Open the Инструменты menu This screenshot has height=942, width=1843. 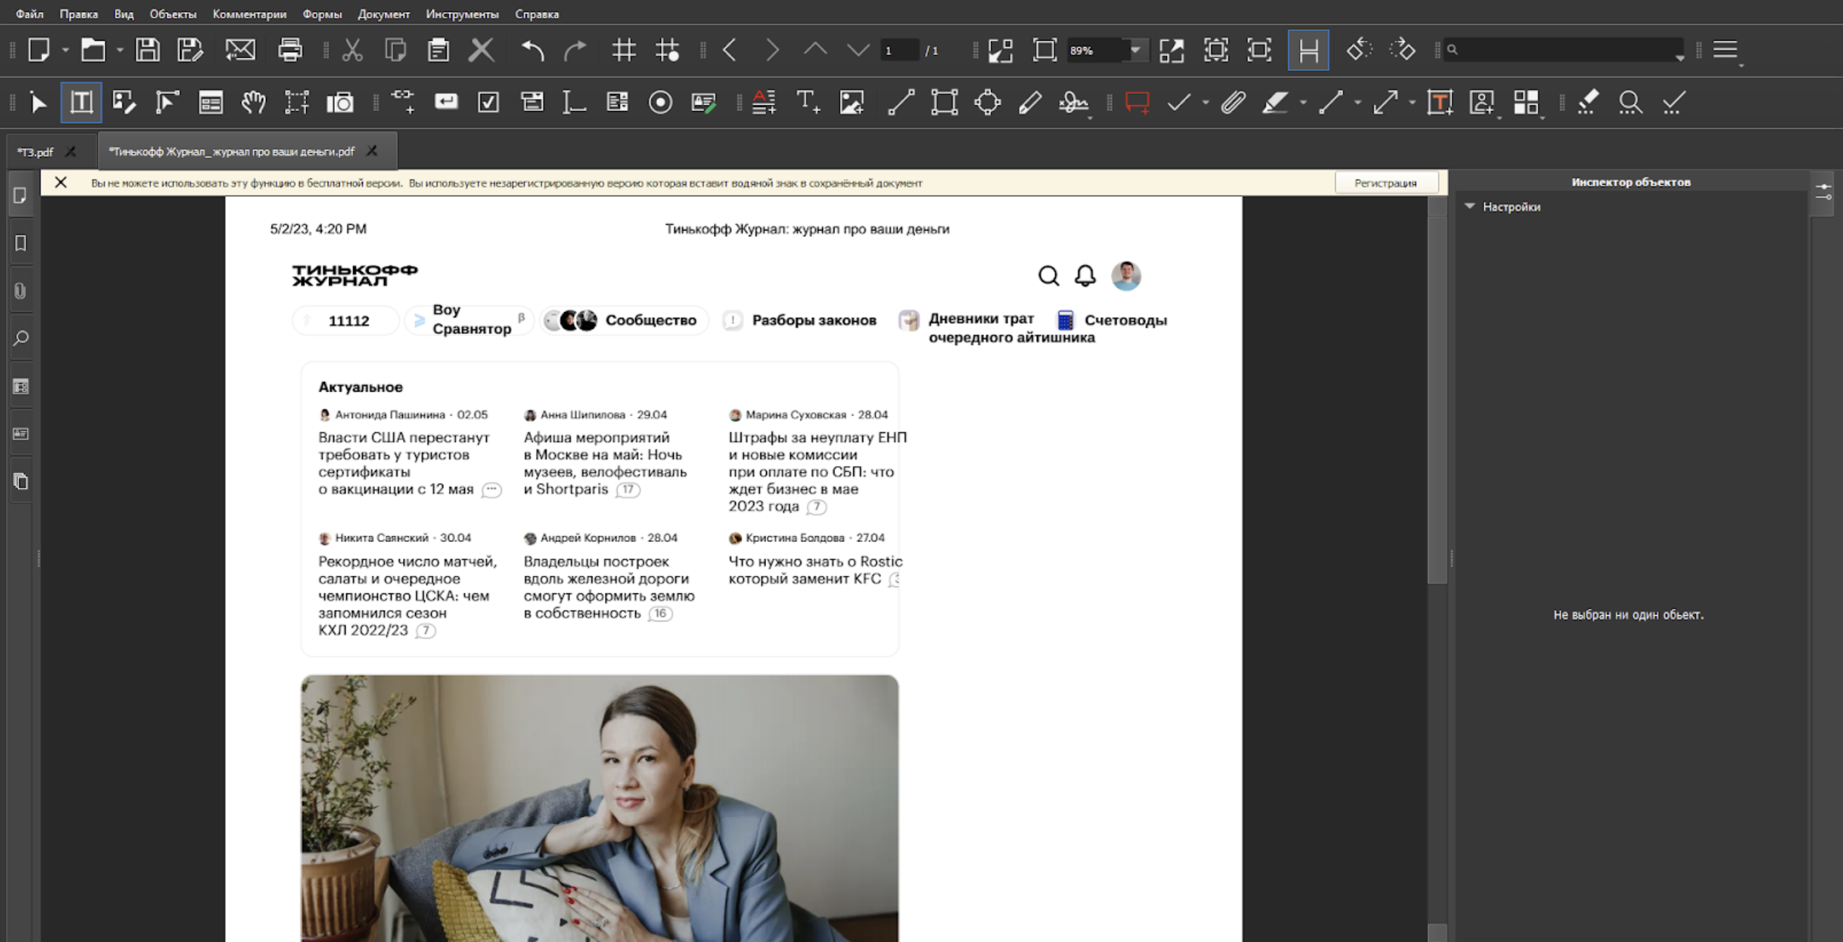462,13
